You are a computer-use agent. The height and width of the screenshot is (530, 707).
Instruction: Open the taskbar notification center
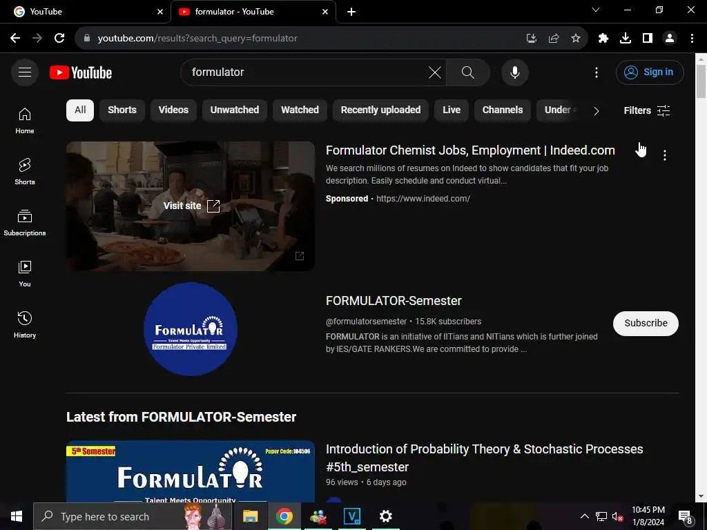tap(685, 516)
